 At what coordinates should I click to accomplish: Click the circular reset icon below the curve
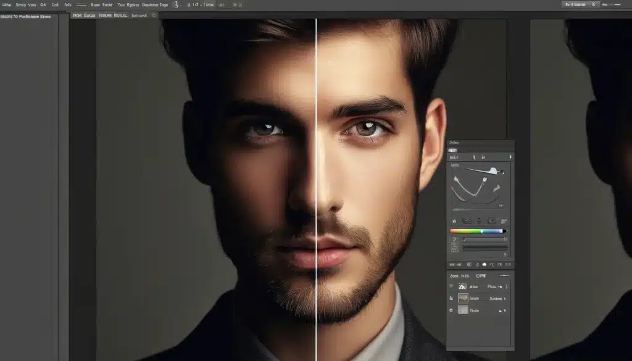[x=454, y=221]
